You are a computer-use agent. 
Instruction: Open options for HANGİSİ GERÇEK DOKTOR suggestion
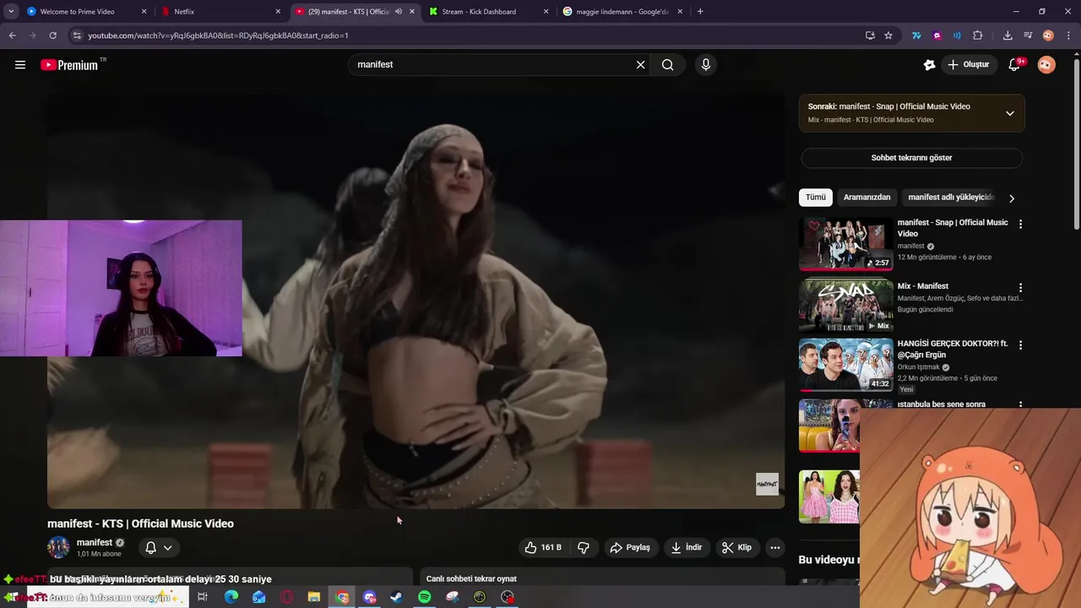(x=1020, y=345)
